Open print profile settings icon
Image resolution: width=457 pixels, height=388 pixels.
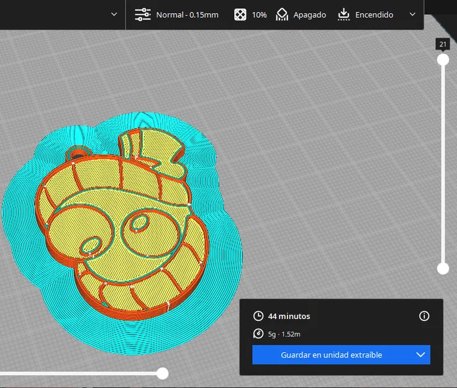pos(143,14)
